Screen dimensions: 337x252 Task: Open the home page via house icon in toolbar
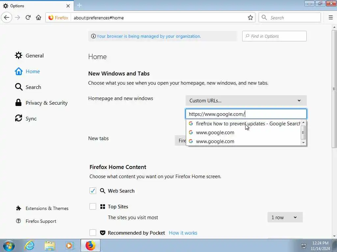coord(39,18)
